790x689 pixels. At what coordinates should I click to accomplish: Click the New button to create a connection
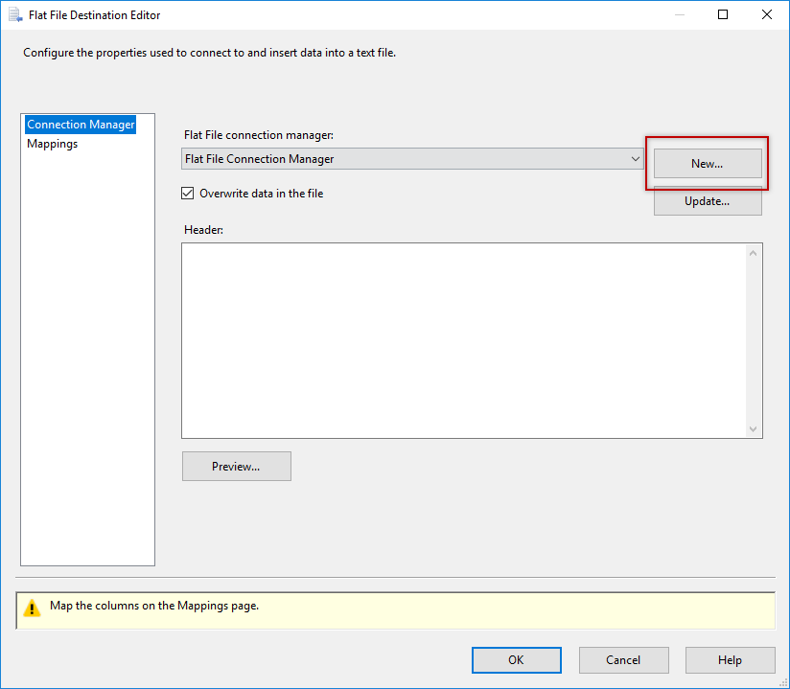pyautogui.click(x=707, y=164)
